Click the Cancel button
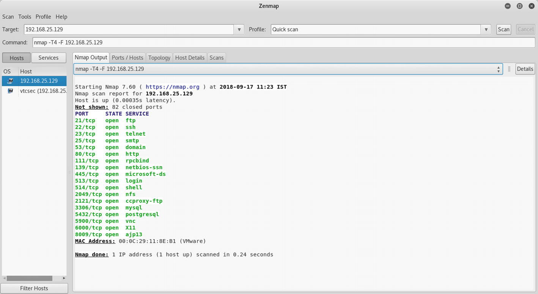This screenshot has width=538, height=294. (525, 30)
